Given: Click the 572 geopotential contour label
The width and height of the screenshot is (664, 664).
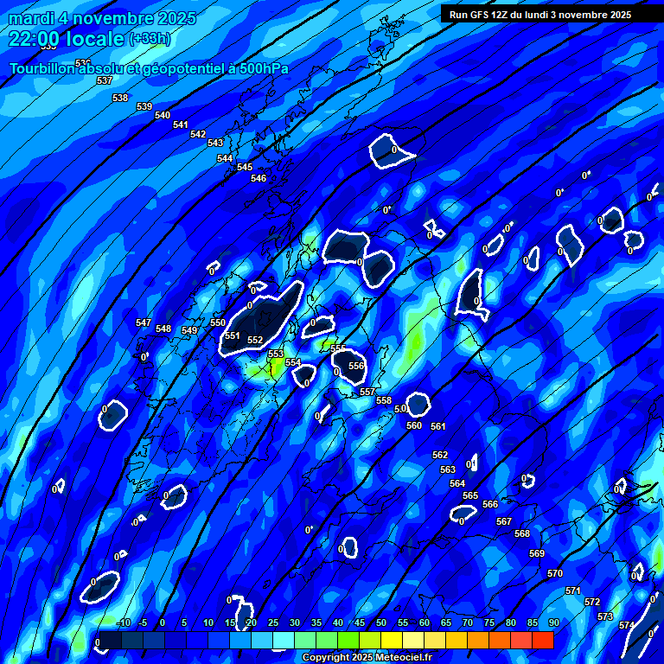Looking at the screenshot, I should tap(592, 602).
